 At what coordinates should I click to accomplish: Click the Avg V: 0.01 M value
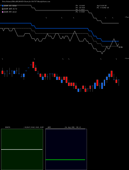pyautogui.click(x=101, y=5)
